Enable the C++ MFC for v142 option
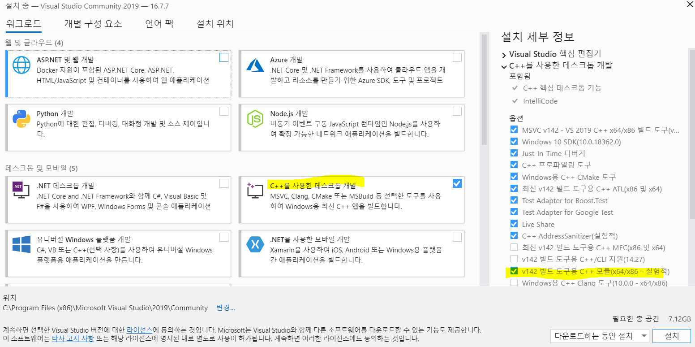 tap(514, 247)
